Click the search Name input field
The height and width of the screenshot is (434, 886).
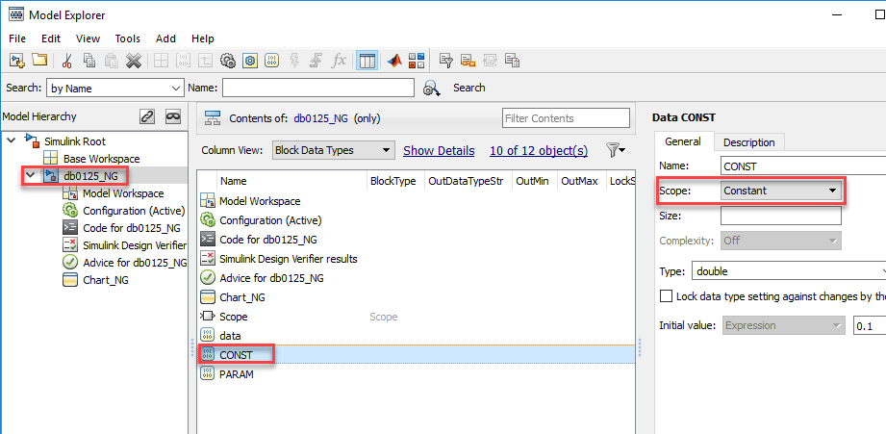coord(318,89)
